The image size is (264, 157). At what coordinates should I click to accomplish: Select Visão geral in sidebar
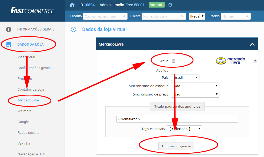click(26, 57)
